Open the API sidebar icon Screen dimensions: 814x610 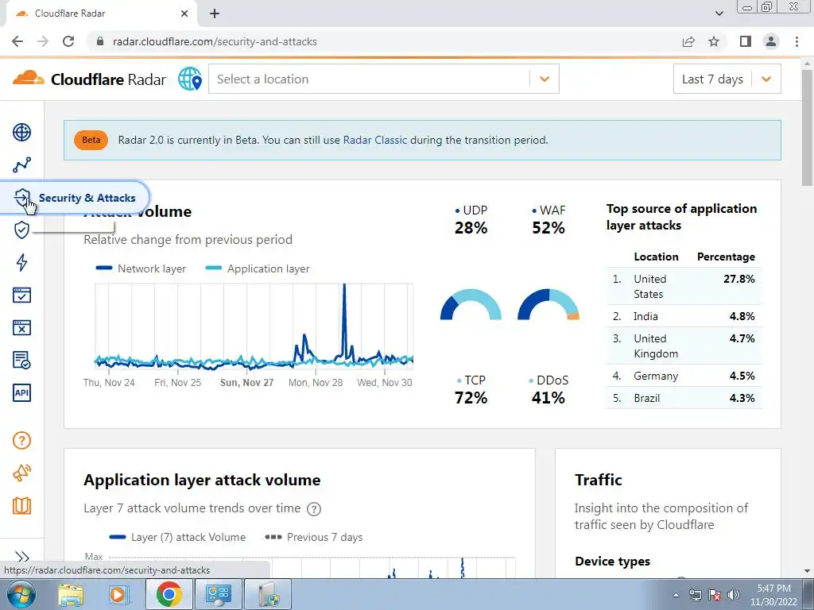(21, 392)
